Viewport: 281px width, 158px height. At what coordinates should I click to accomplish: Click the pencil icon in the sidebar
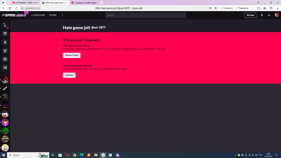point(5,88)
